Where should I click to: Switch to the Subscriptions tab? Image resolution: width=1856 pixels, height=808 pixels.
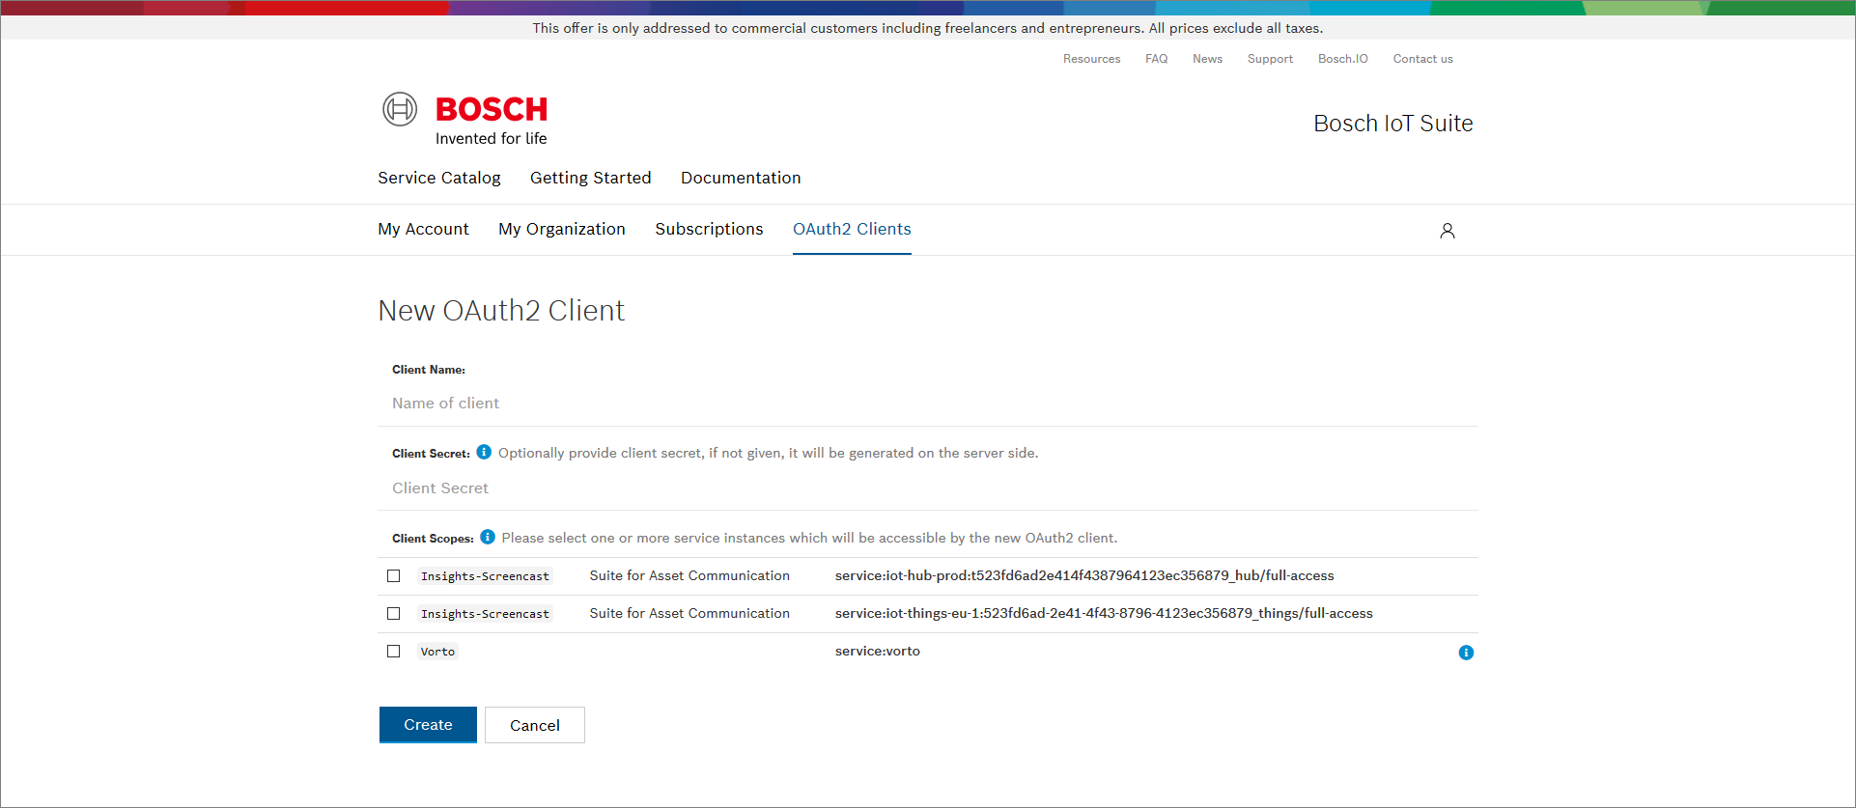[709, 229]
